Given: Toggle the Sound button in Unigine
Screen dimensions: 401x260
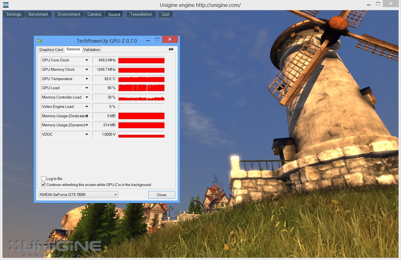Looking at the screenshot, I should [114, 14].
